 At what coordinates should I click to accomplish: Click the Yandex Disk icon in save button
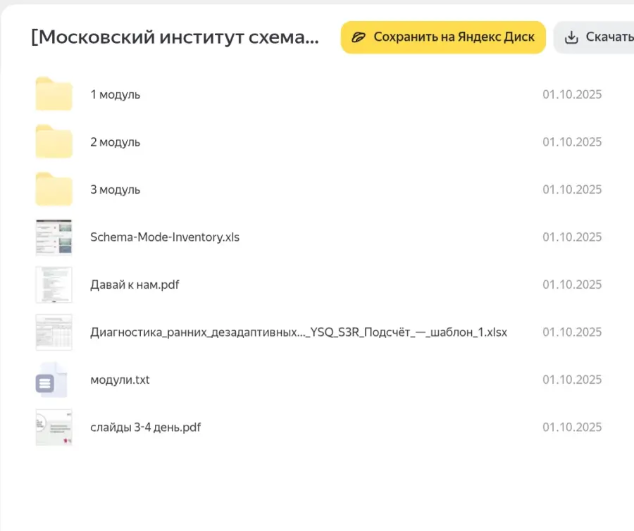click(x=359, y=37)
